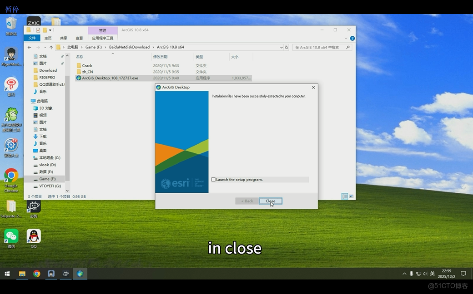Open the 文件 menu in File Explorer
The width and height of the screenshot is (473, 294).
[x=32, y=38]
